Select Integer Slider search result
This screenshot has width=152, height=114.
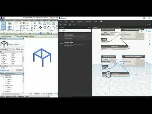pos(75,44)
